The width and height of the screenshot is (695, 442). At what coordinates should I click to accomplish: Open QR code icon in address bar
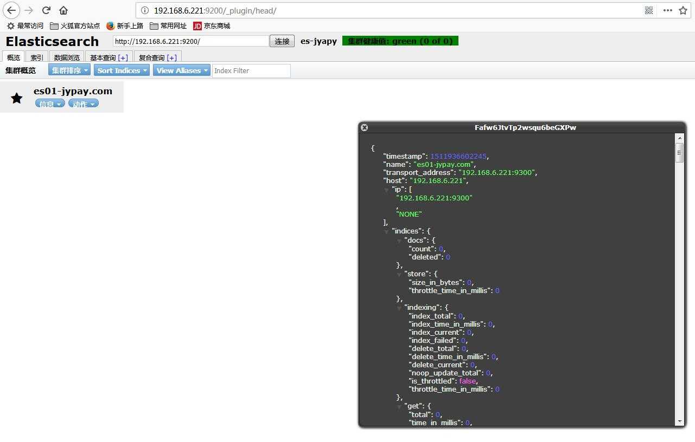coord(649,10)
